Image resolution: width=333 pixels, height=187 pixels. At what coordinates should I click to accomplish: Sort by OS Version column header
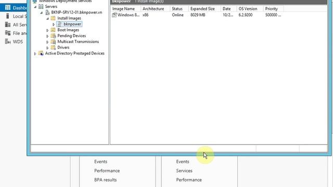[250, 9]
